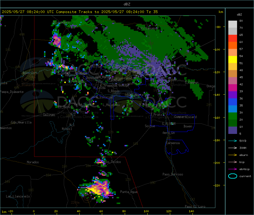Select the yellow swatch between 54 and 51 dBZ
This screenshot has height=215, width=254.
(233, 60)
